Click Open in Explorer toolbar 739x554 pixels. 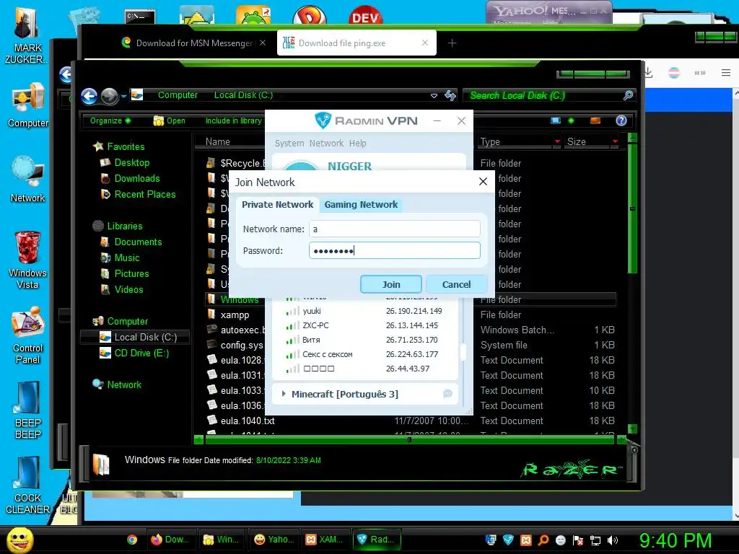pos(169,120)
